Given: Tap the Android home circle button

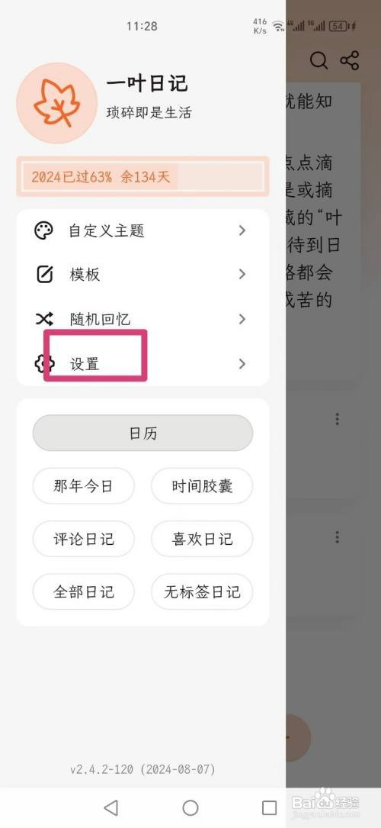Looking at the screenshot, I should [x=190, y=807].
